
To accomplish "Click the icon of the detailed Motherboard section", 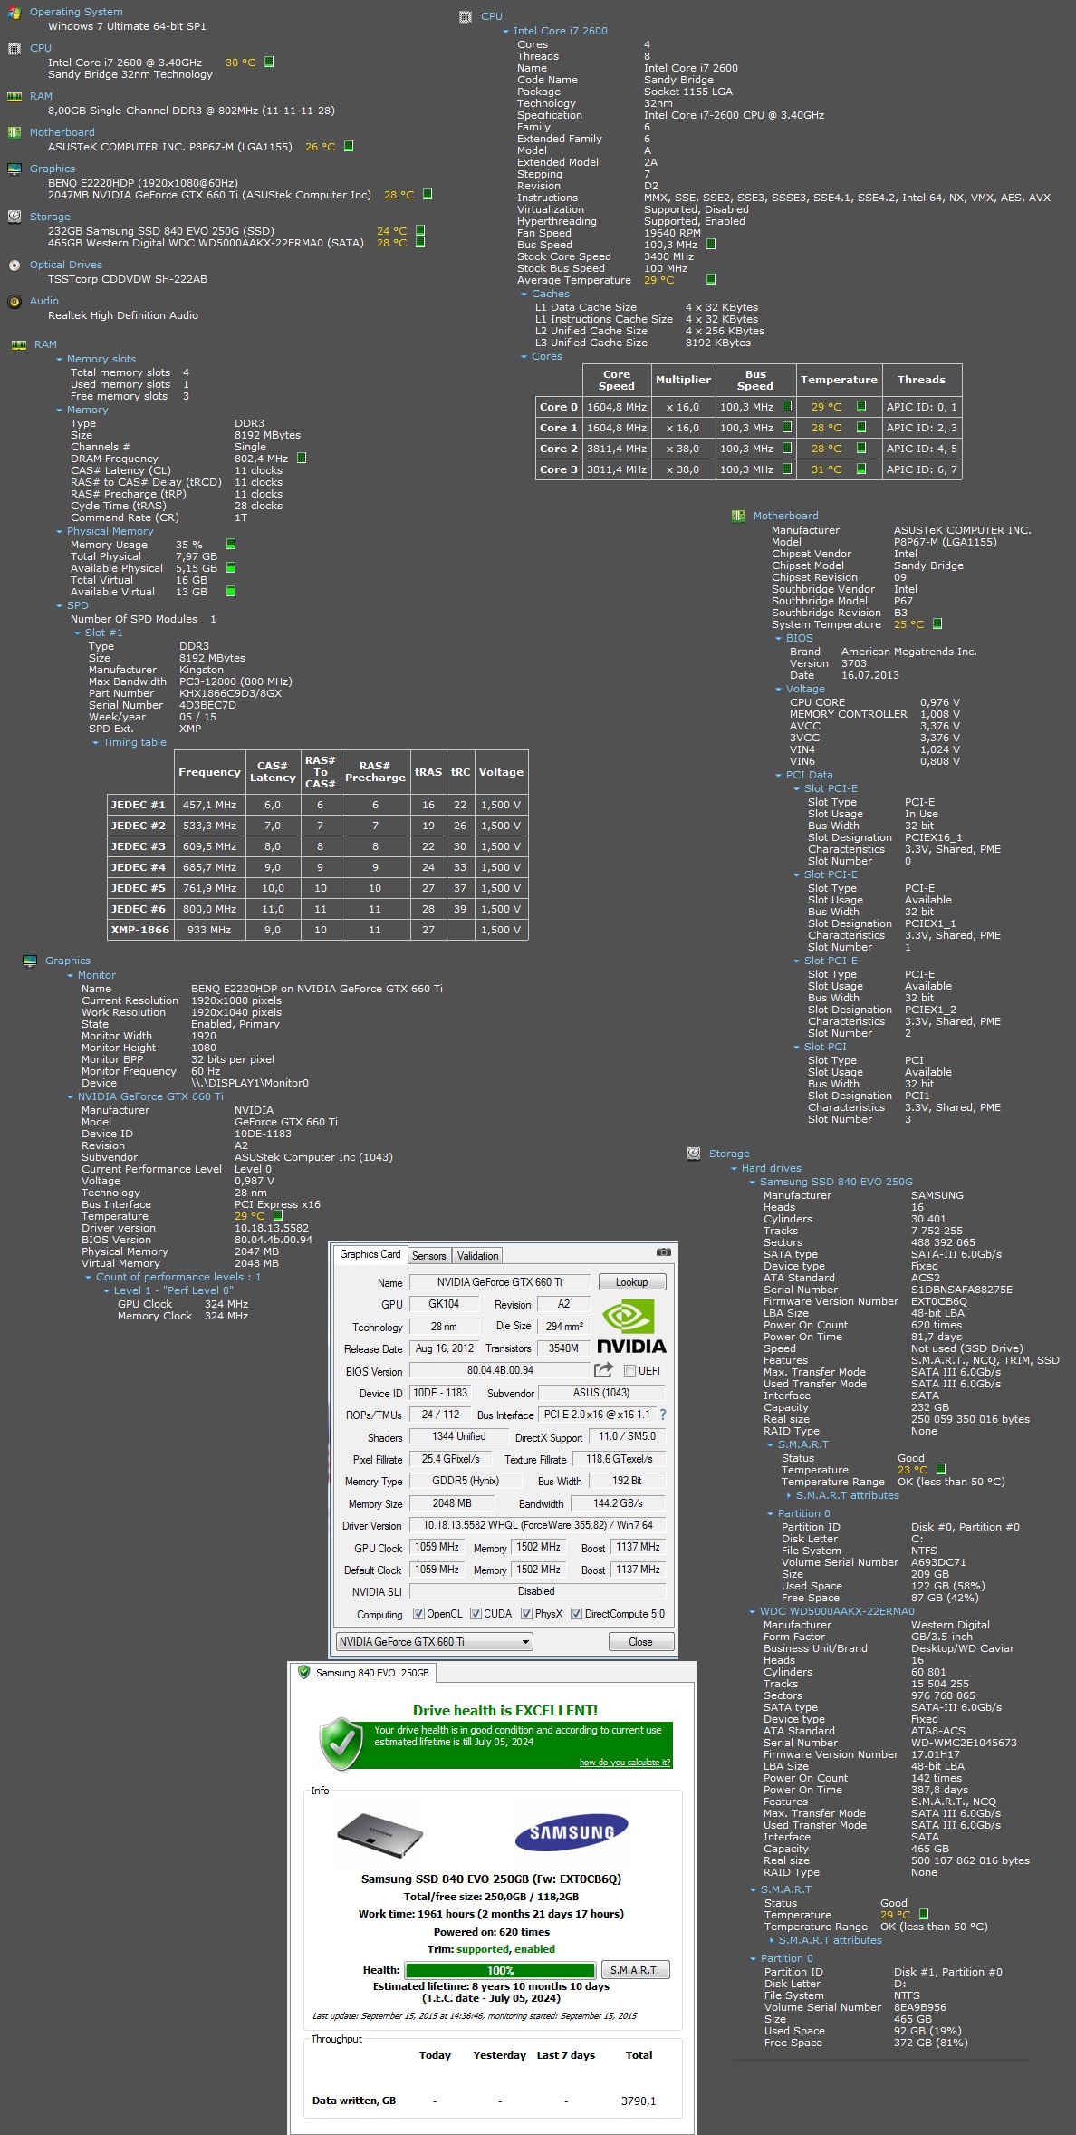I will click(x=737, y=517).
